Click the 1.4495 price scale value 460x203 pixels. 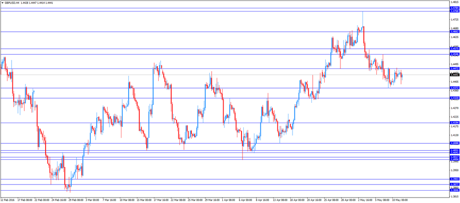[x=454, y=64]
